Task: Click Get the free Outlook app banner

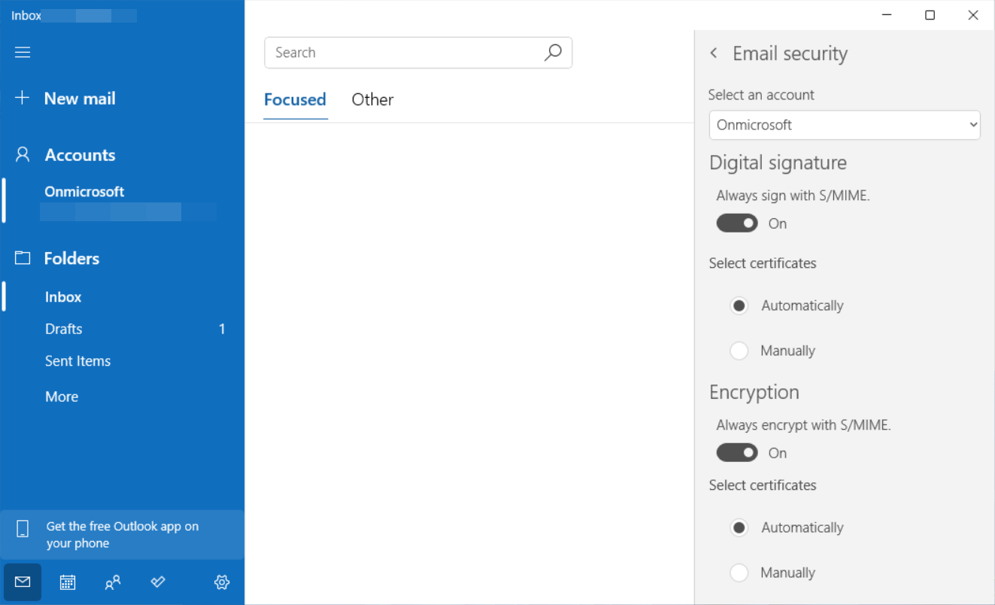Action: pyautogui.click(x=122, y=534)
